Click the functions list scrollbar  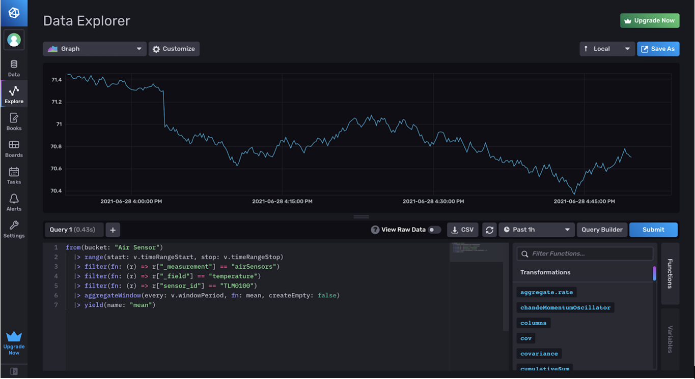(654, 273)
